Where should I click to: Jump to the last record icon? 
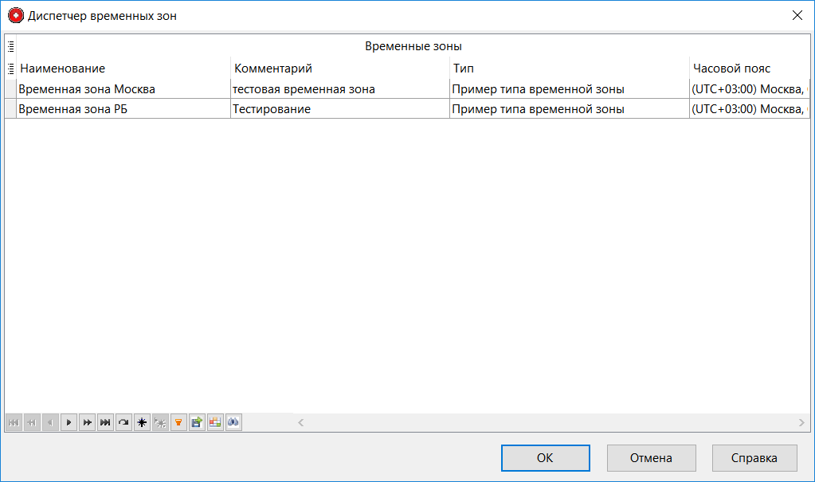tap(105, 422)
